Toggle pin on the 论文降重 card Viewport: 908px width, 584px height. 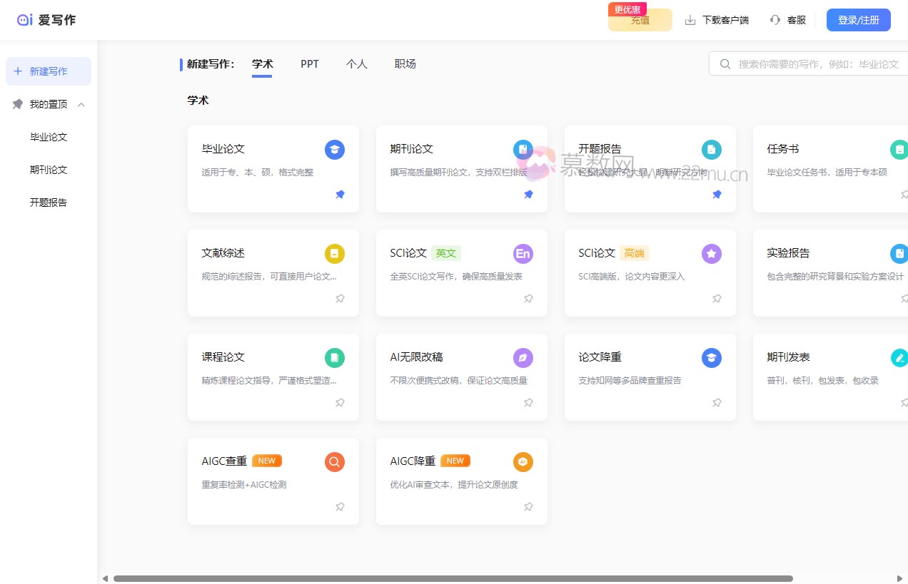pos(717,403)
